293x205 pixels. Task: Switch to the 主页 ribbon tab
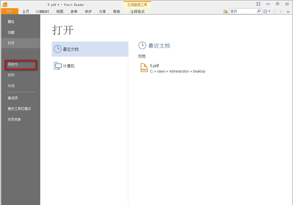(x=26, y=11)
